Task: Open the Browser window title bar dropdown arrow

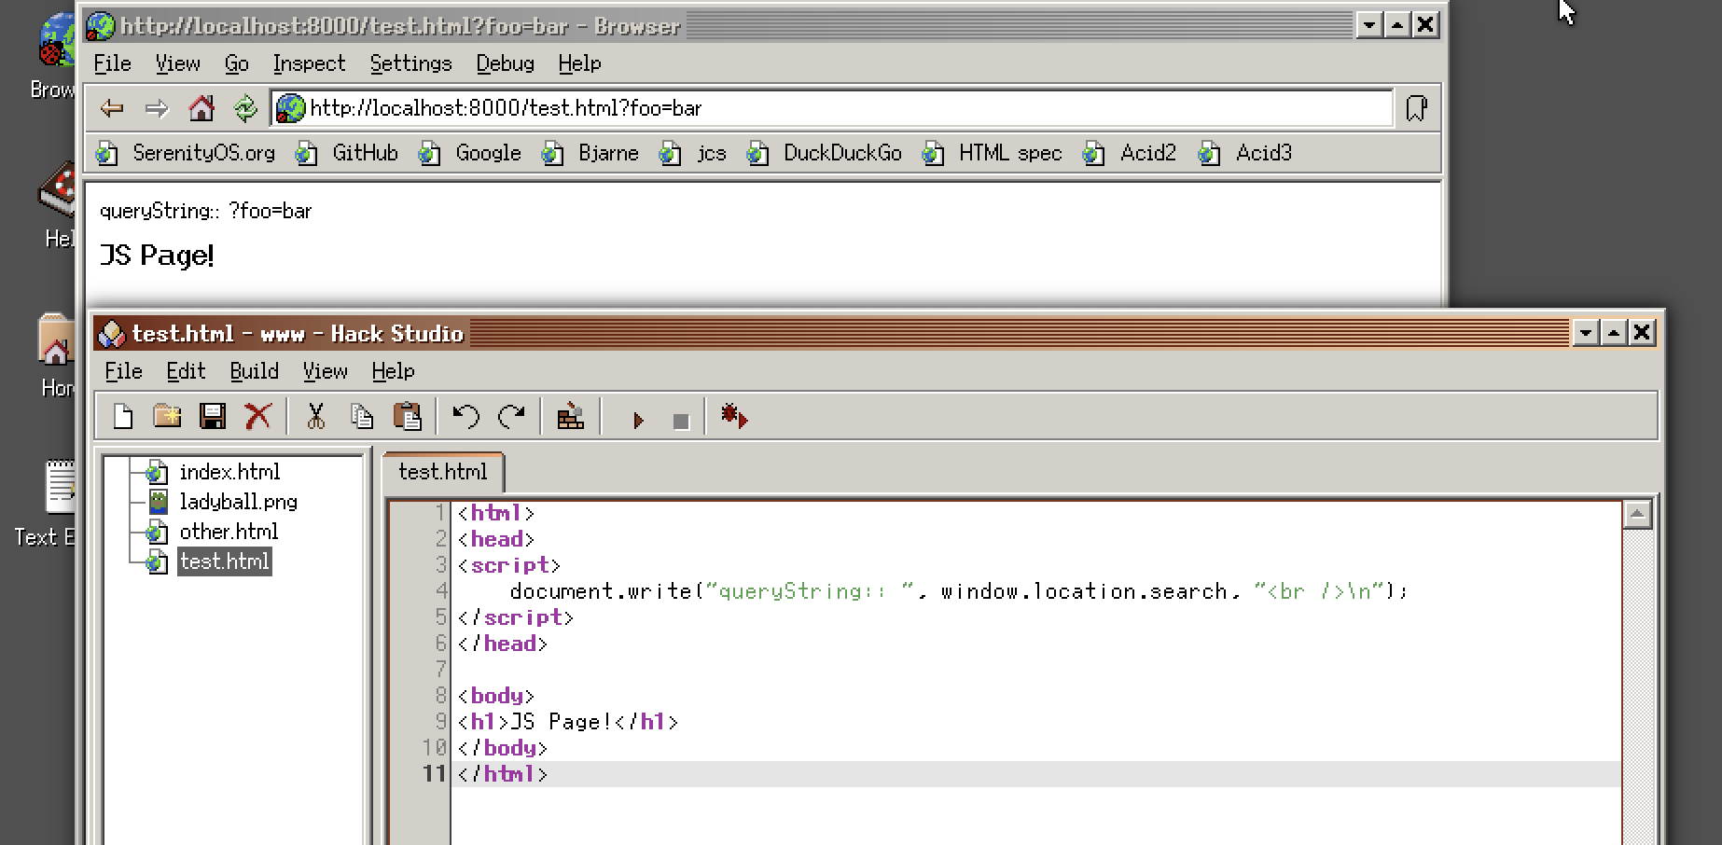Action: click(1368, 25)
